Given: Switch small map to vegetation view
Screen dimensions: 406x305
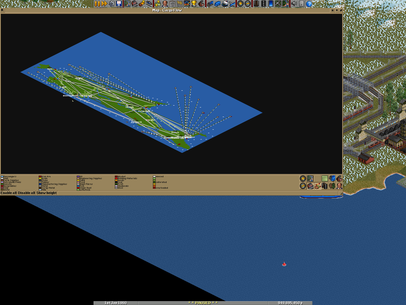Looking at the screenshot, I should pyautogui.click(x=332, y=186).
